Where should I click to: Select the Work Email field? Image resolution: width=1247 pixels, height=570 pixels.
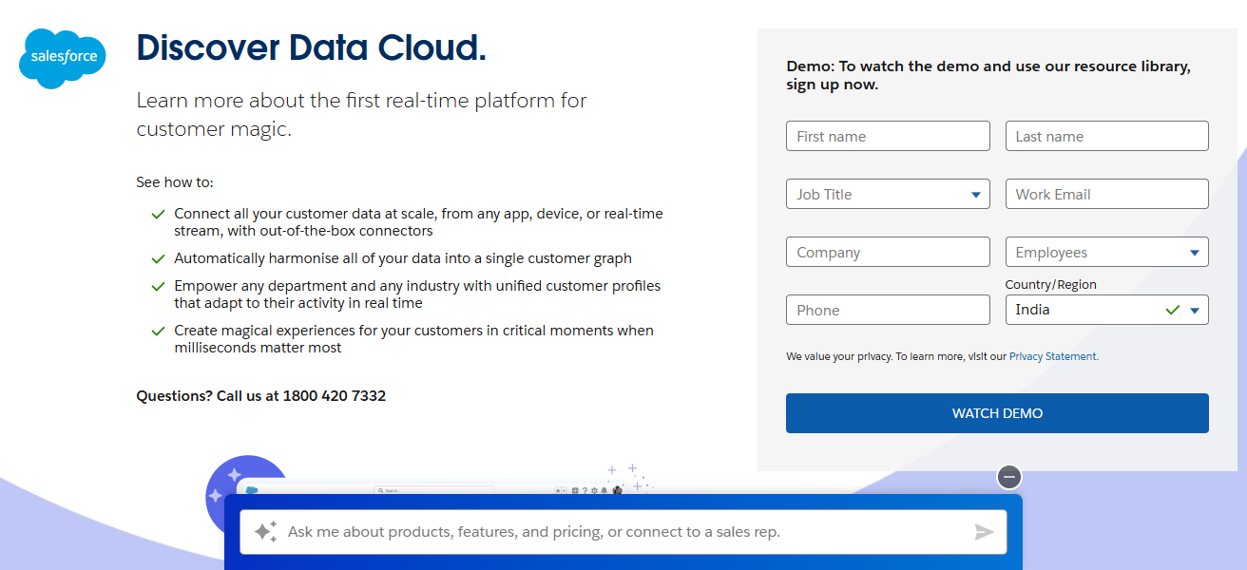point(1106,194)
